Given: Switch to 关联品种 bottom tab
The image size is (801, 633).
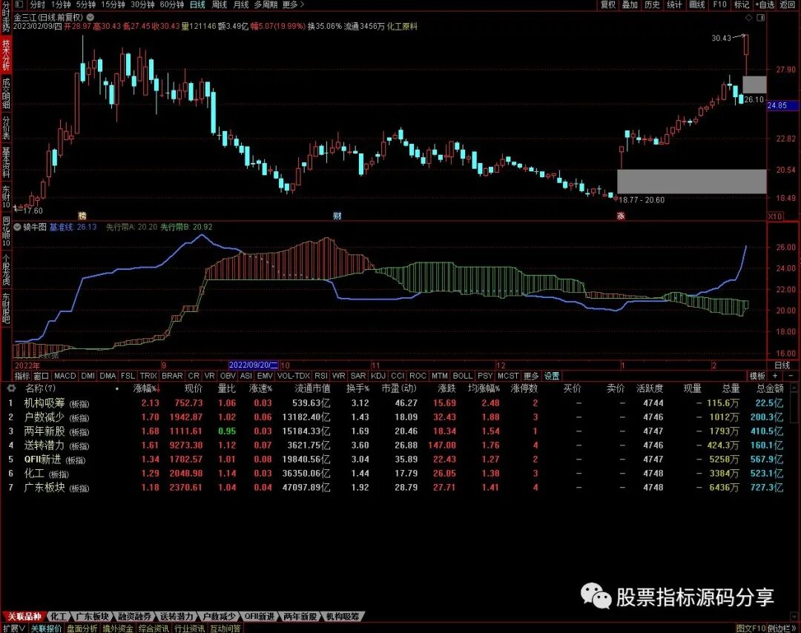Looking at the screenshot, I should [x=24, y=617].
